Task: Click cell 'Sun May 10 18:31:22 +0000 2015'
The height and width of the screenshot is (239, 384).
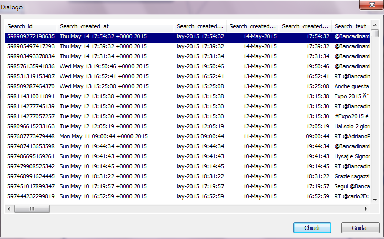Action: point(103,176)
